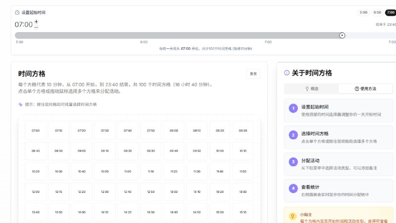Select the 15:00 time block

(x=220, y=212)
